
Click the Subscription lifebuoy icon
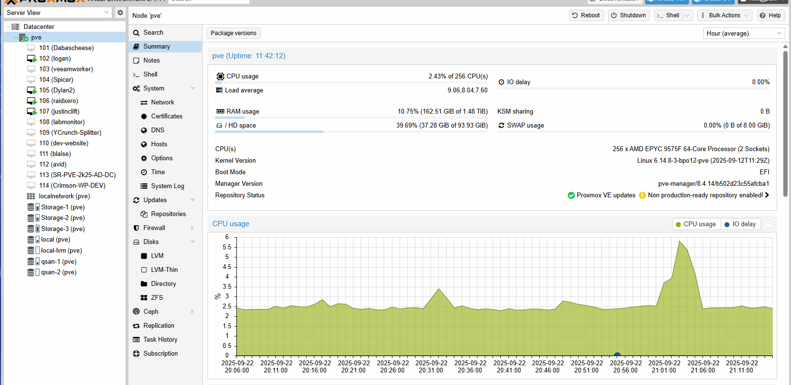pyautogui.click(x=136, y=354)
